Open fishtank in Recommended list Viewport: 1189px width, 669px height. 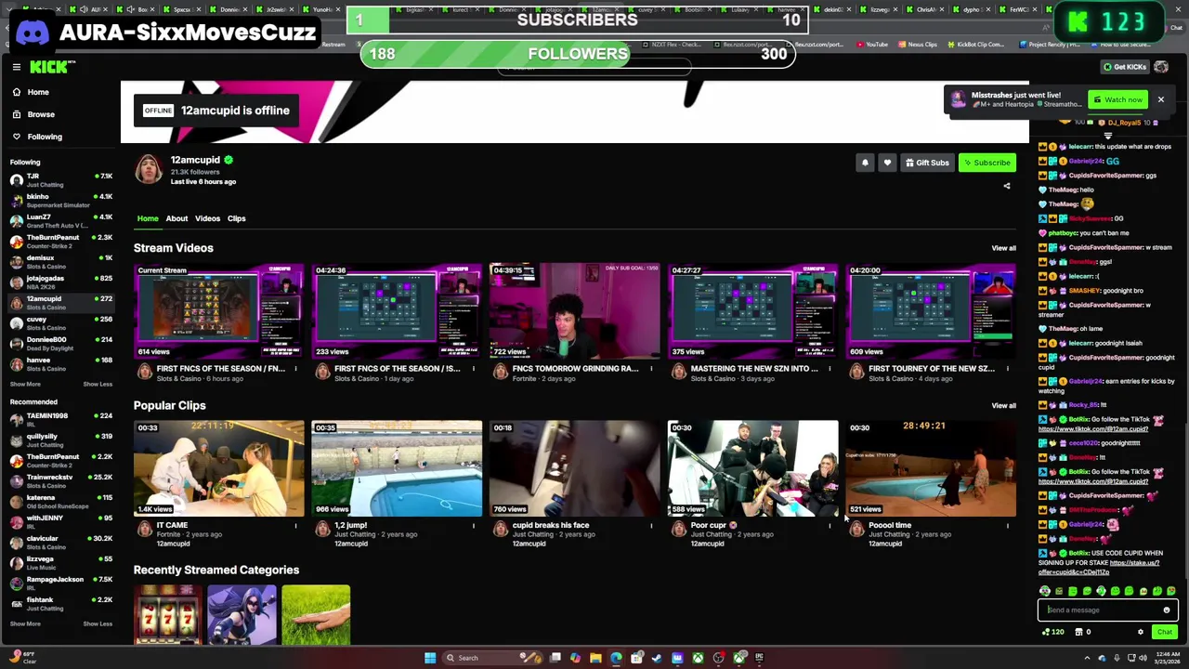[60, 603]
